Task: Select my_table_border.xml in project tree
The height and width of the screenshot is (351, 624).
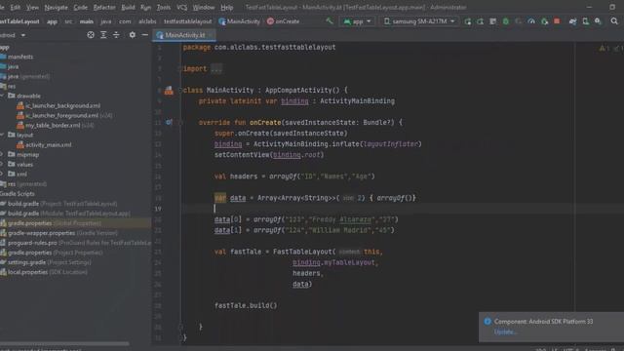Action: (x=56, y=125)
